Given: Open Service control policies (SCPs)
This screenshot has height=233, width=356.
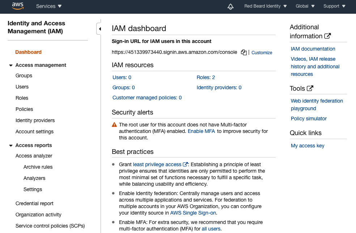Looking at the screenshot, I should pyautogui.click(x=50, y=226).
